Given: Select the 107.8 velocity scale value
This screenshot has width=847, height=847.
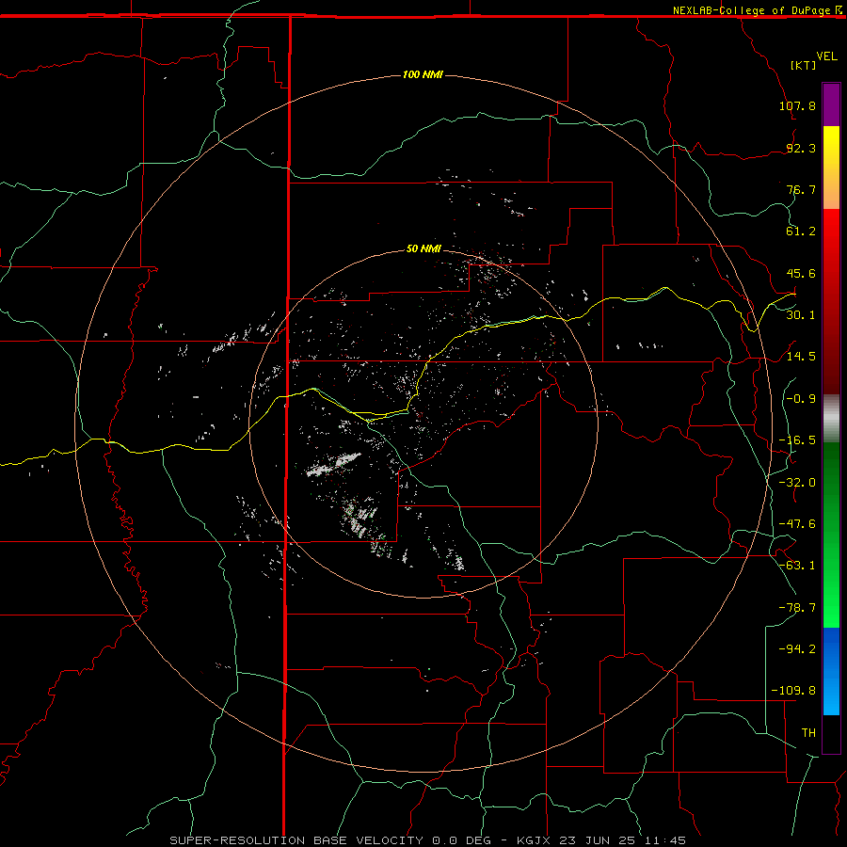Looking at the screenshot, I should [797, 105].
